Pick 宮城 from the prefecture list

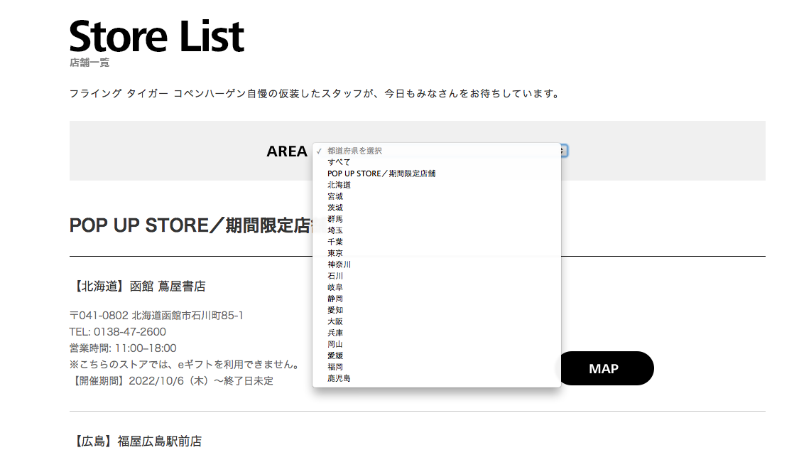436,196
